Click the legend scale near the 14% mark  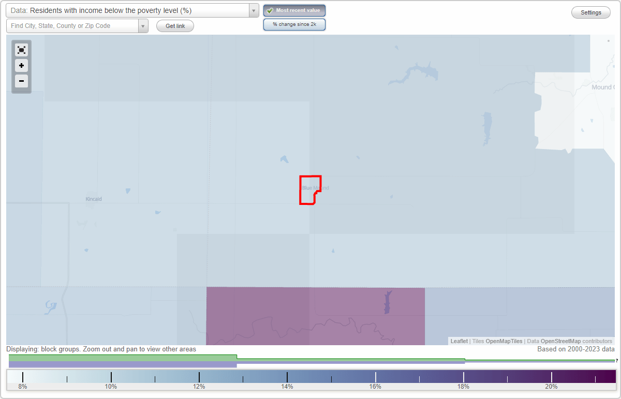287,377
